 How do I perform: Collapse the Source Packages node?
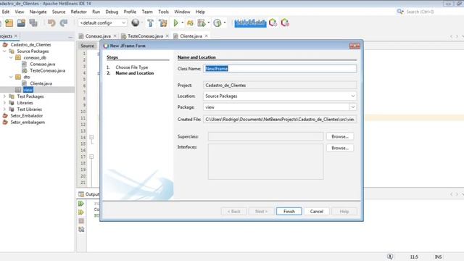(4, 51)
